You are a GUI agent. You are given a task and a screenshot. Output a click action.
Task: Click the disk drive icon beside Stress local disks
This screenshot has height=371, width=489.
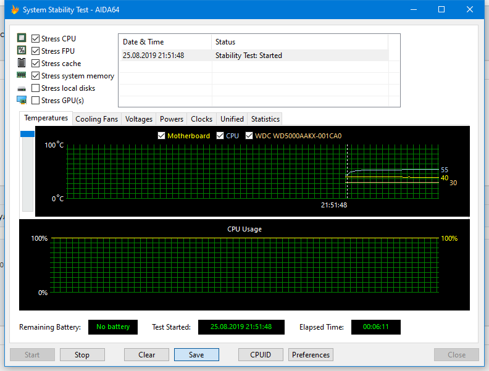point(22,89)
